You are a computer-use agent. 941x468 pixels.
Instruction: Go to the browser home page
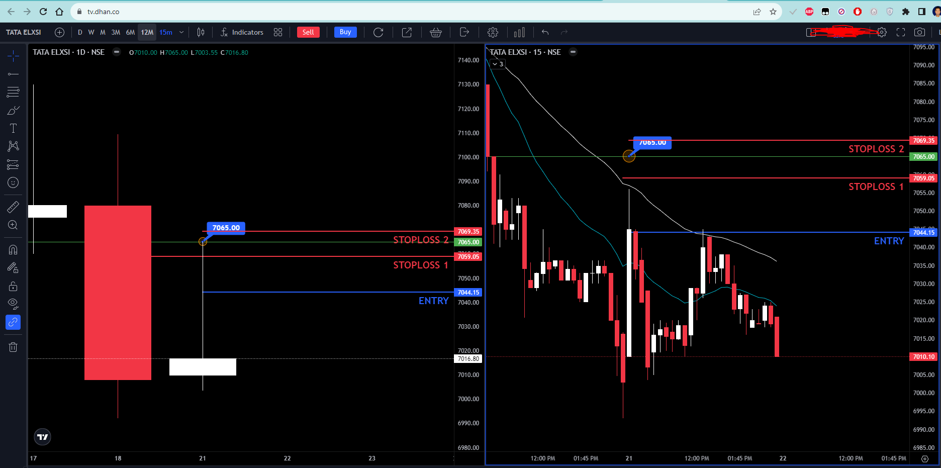point(59,12)
